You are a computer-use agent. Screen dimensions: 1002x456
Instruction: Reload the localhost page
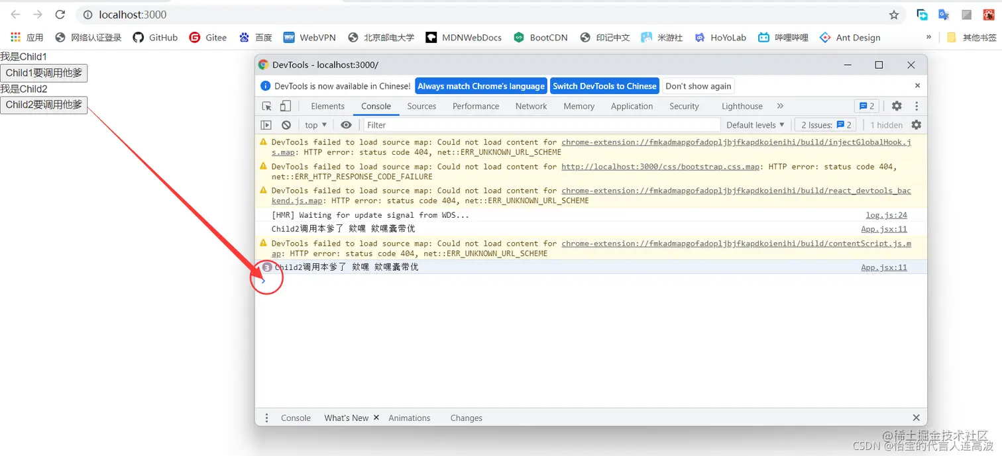pyautogui.click(x=60, y=15)
